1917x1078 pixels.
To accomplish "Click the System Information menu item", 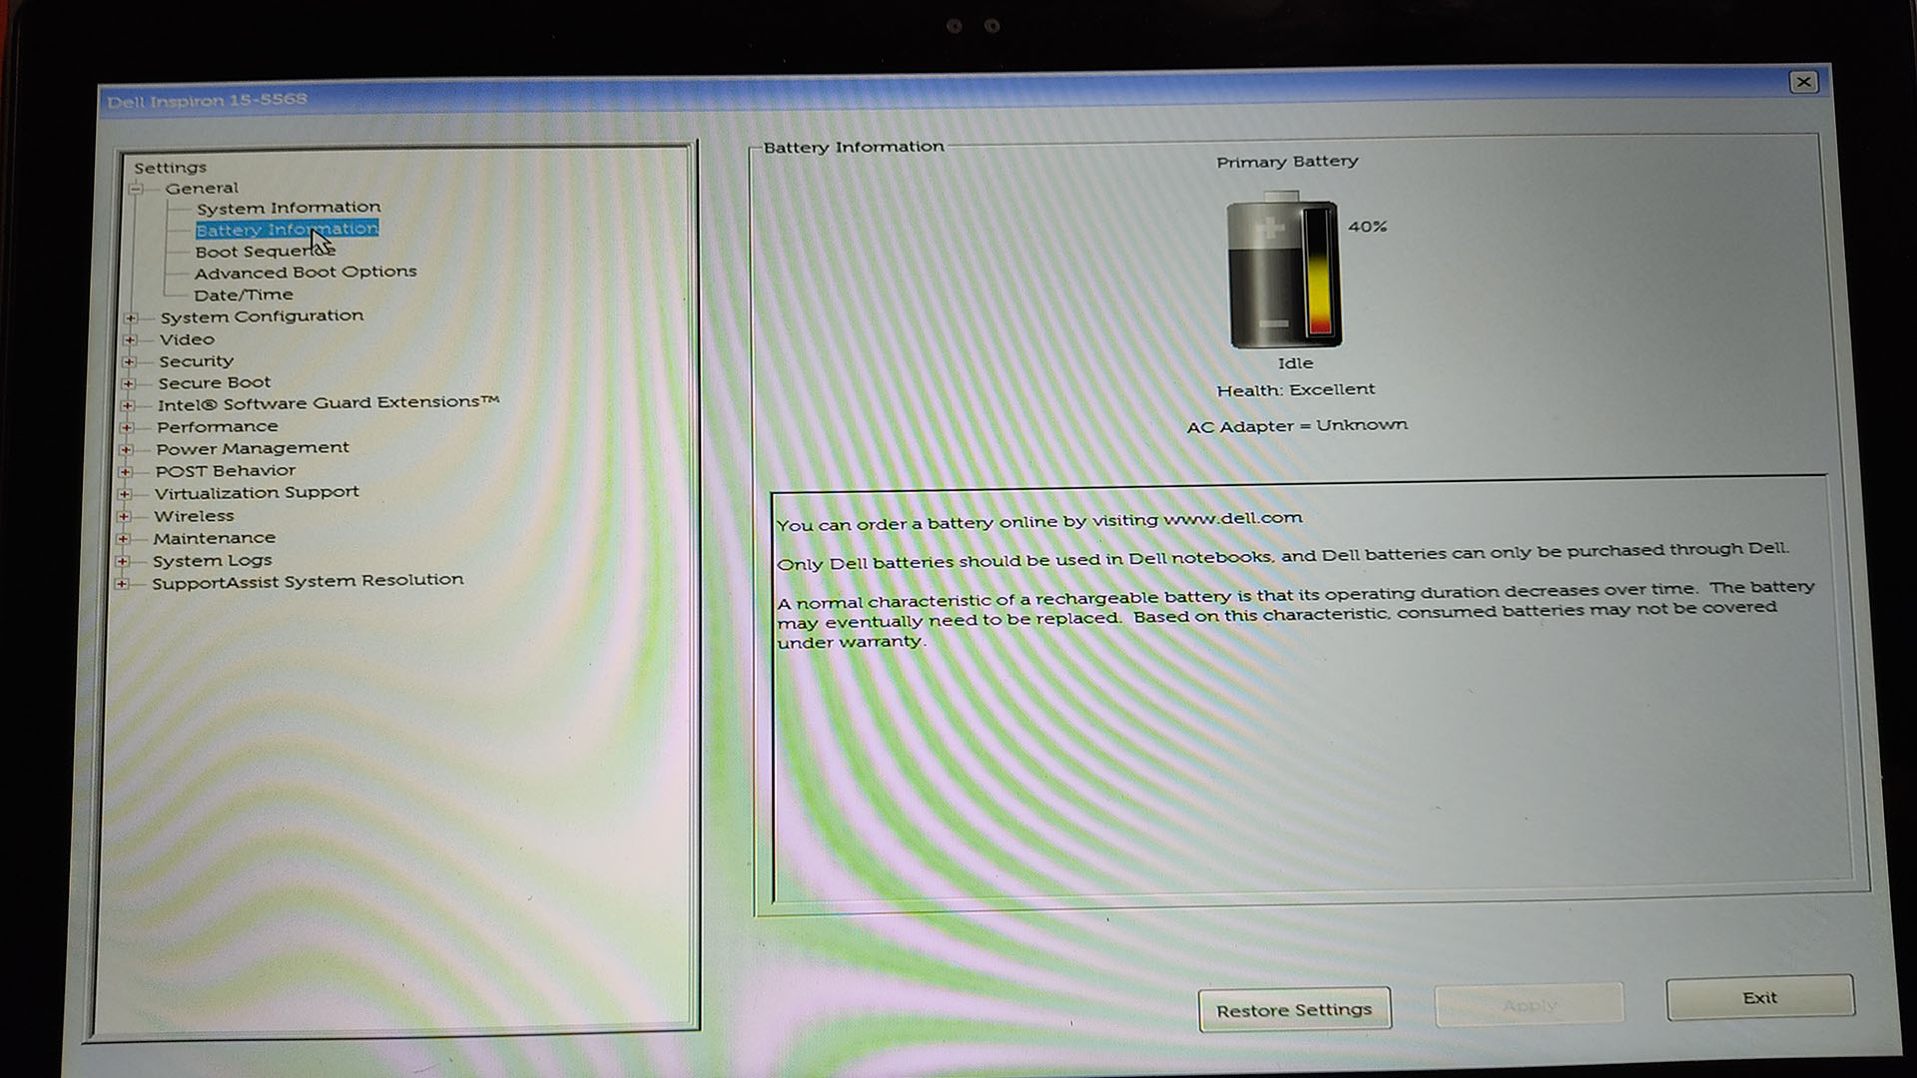I will pyautogui.click(x=289, y=207).
